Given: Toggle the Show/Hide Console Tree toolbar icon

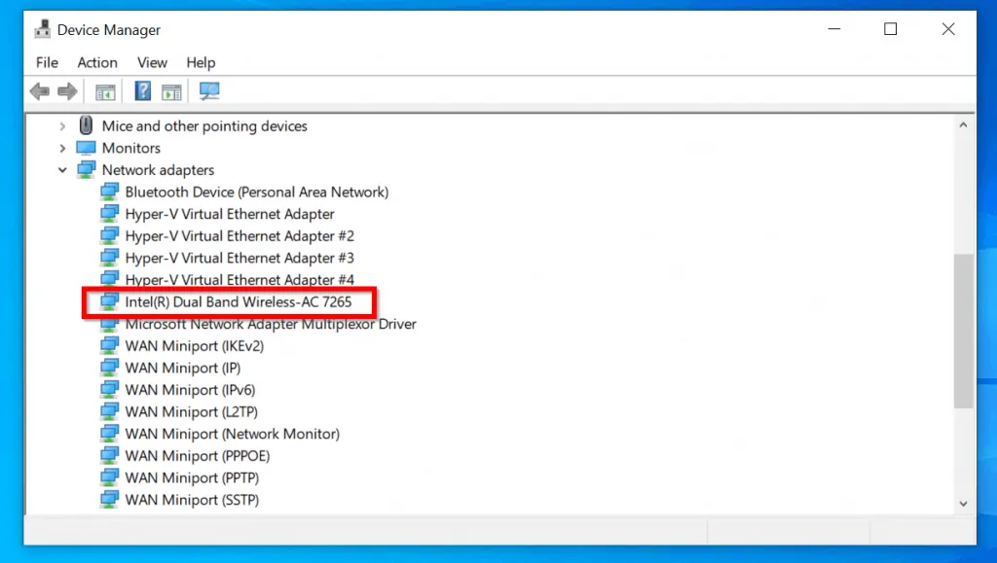Looking at the screenshot, I should [104, 90].
